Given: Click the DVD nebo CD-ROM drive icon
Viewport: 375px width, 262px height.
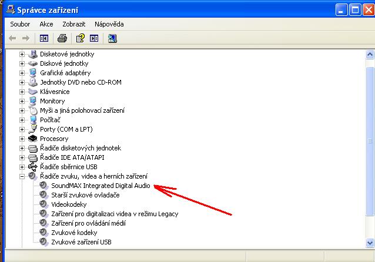Looking at the screenshot, I should pyautogui.click(x=33, y=82).
